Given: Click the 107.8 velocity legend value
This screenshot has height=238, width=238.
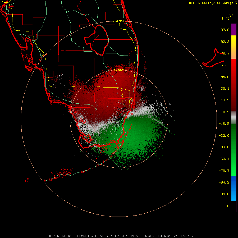Looking at the screenshot, I should [x=224, y=30].
